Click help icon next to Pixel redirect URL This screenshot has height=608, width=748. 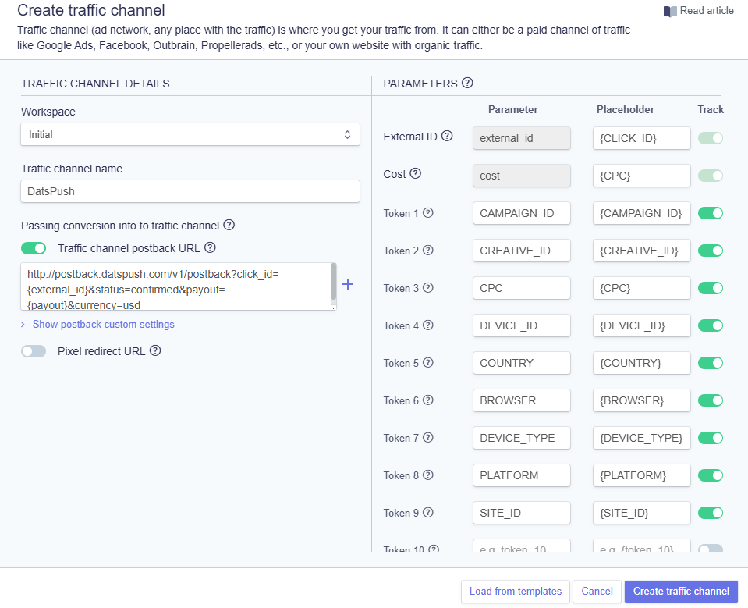[155, 351]
